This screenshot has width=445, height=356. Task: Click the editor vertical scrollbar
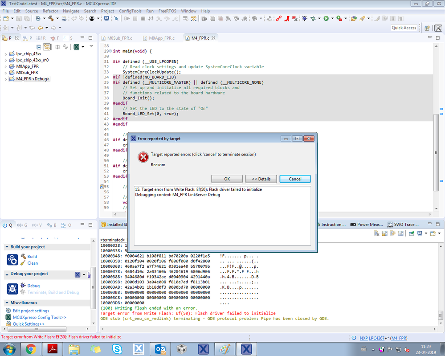point(436,152)
